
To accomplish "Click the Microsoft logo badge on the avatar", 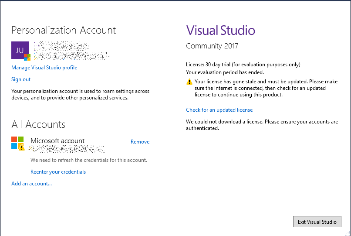I will point(27,57).
